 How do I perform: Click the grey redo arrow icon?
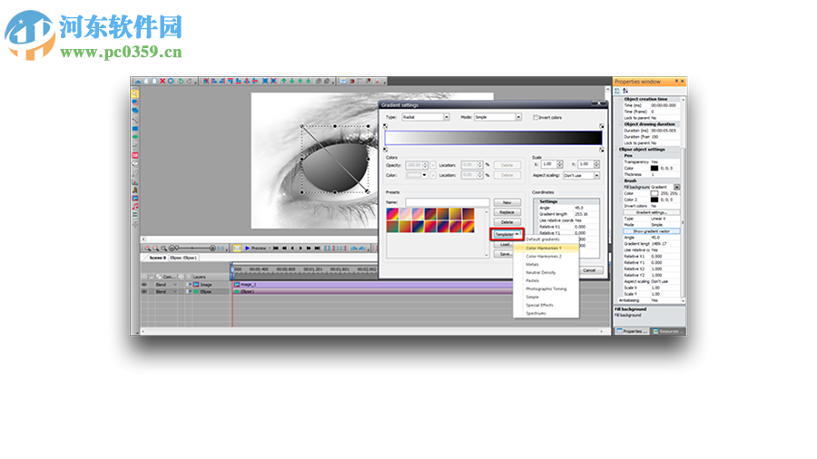(x=189, y=81)
